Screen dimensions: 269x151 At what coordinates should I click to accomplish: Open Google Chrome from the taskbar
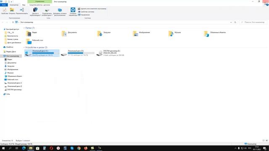pos(79,148)
